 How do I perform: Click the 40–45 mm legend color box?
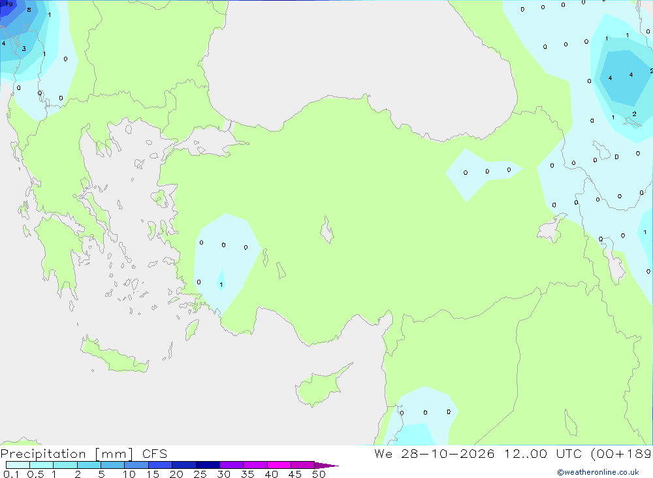click(x=279, y=465)
